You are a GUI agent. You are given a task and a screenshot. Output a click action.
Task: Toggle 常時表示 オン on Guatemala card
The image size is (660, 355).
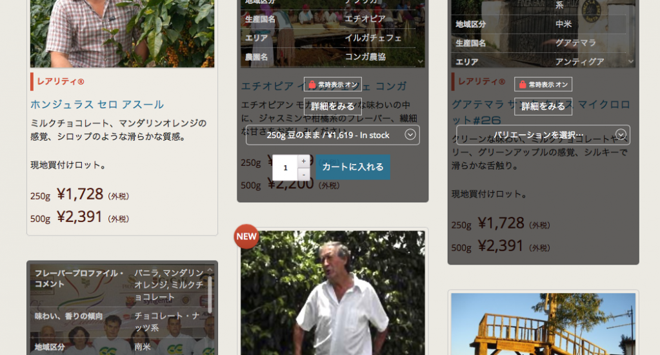543,85
